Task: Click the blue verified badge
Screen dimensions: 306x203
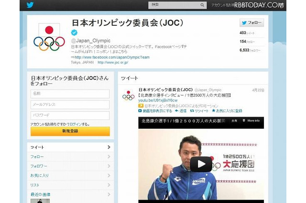Action: pos(74,32)
